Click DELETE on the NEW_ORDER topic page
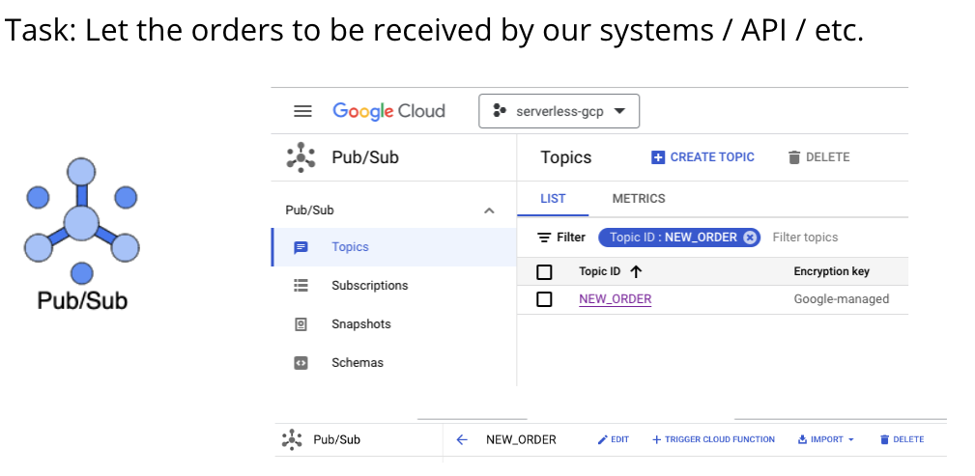 [x=902, y=440]
